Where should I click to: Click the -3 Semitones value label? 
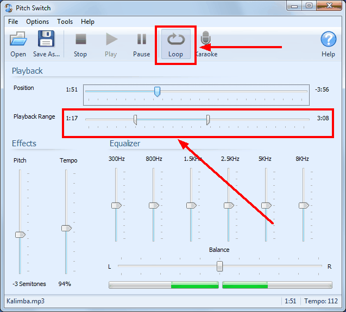(29, 284)
